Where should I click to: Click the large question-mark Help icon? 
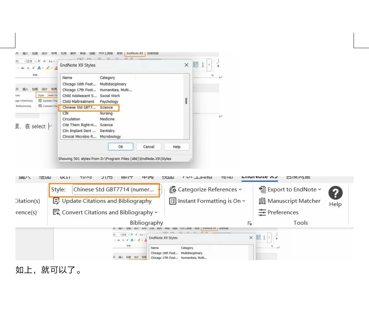click(x=336, y=193)
